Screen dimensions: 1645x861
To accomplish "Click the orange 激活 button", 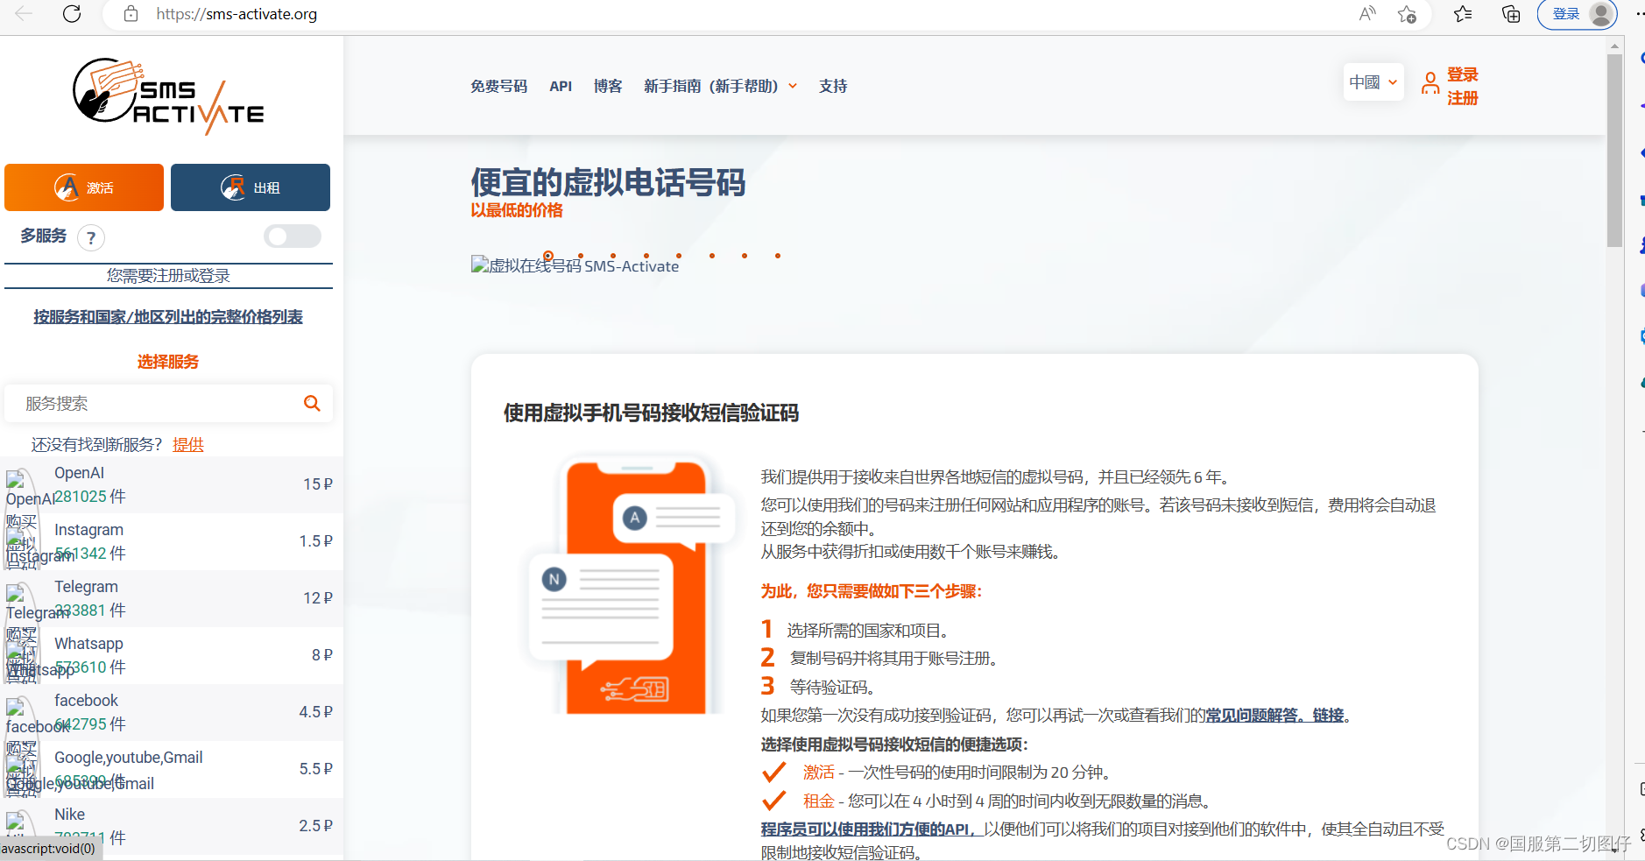I will tap(84, 187).
